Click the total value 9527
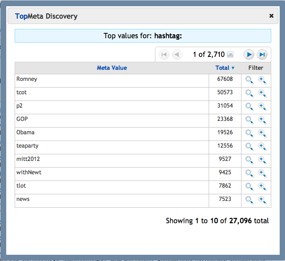The width and height of the screenshot is (285, 261). [225, 159]
